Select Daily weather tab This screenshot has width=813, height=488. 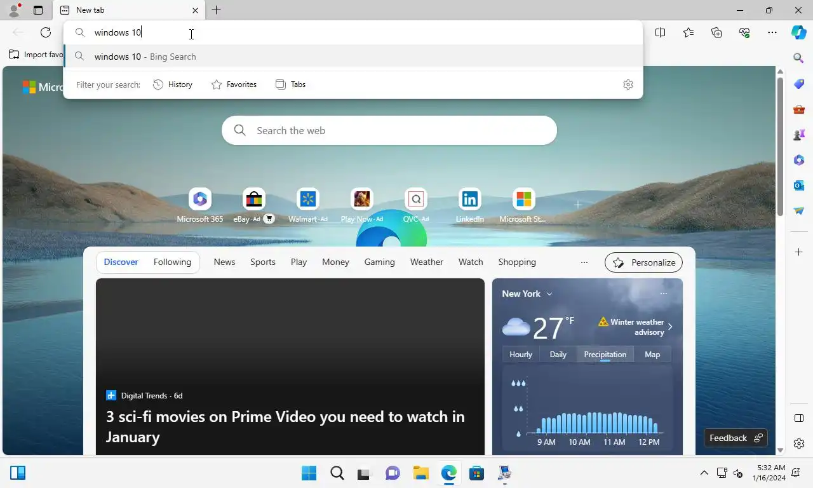[558, 355]
